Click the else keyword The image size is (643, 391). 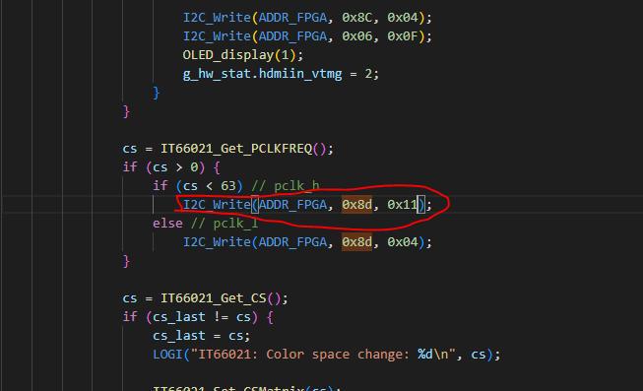pyautogui.click(x=167, y=224)
